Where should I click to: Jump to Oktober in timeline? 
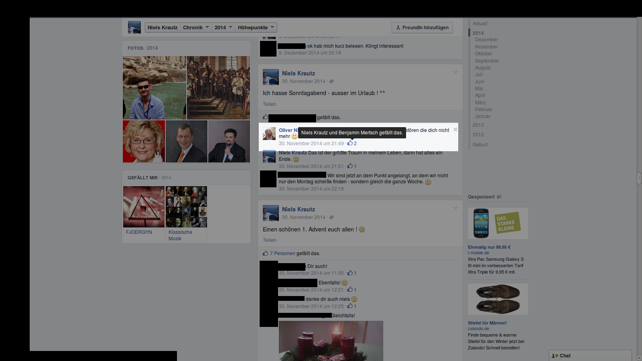coord(484,54)
